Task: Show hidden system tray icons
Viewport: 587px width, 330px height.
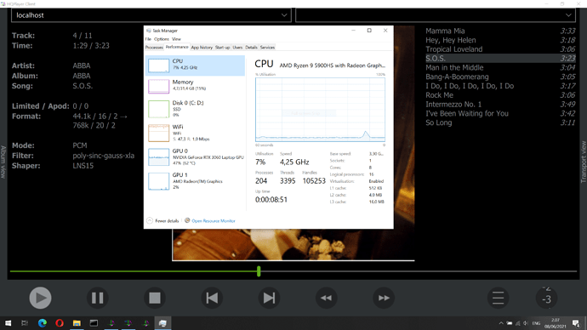Action: coord(501,323)
